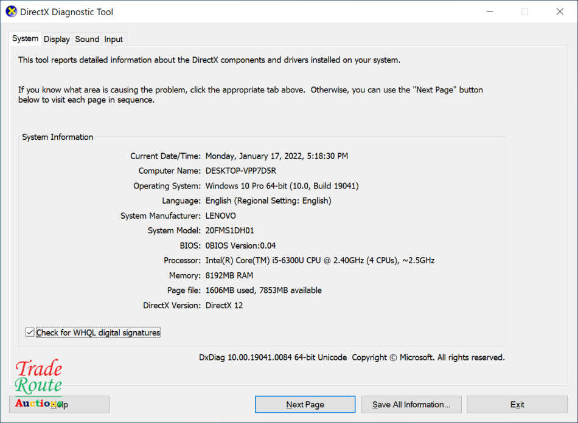Click "Save All Information..." to export the report
The image size is (578, 423).
411,404
